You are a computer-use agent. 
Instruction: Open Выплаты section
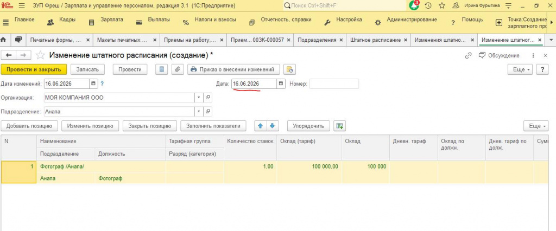[159, 20]
